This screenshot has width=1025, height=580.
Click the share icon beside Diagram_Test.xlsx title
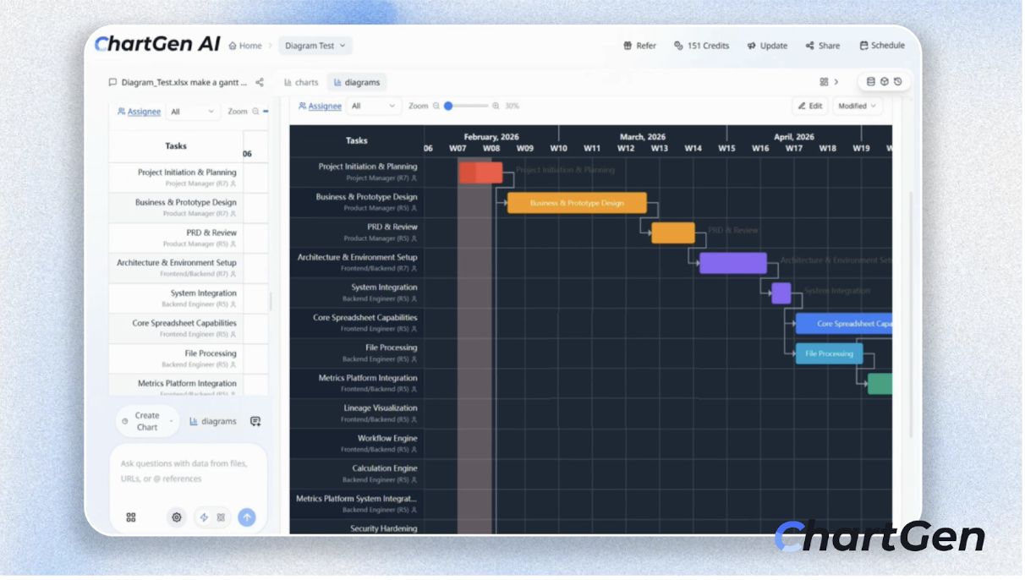(260, 83)
